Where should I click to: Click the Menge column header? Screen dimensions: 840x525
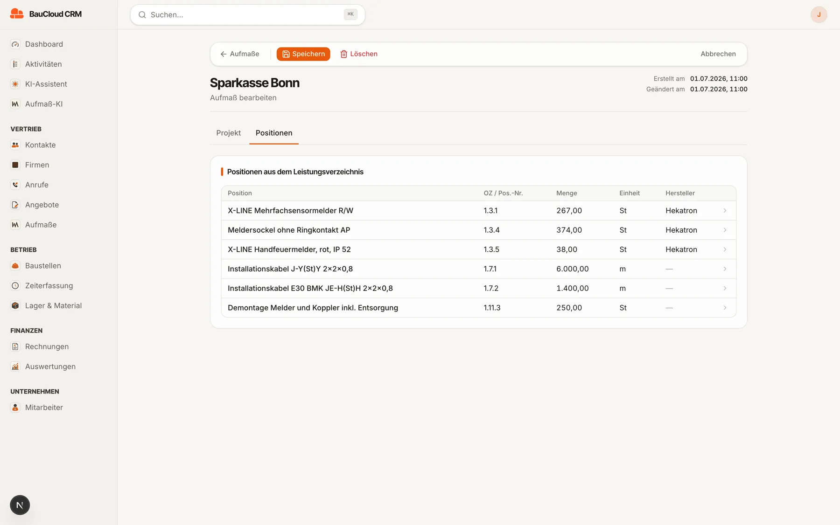pos(567,193)
